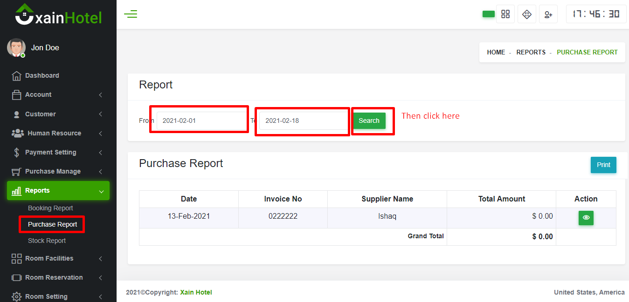Expand the Purchase Manage menu
629x302 pixels.
click(53, 171)
